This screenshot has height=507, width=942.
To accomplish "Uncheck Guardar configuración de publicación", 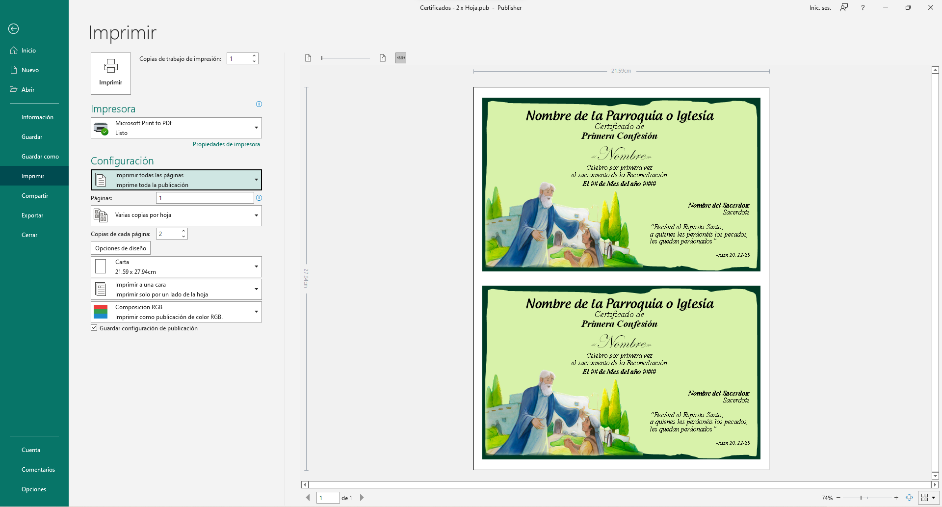I will [94, 328].
